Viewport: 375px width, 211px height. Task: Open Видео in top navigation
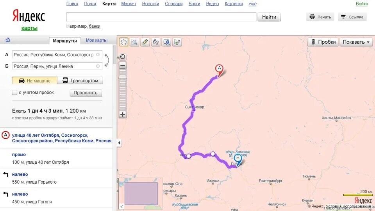point(212,4)
